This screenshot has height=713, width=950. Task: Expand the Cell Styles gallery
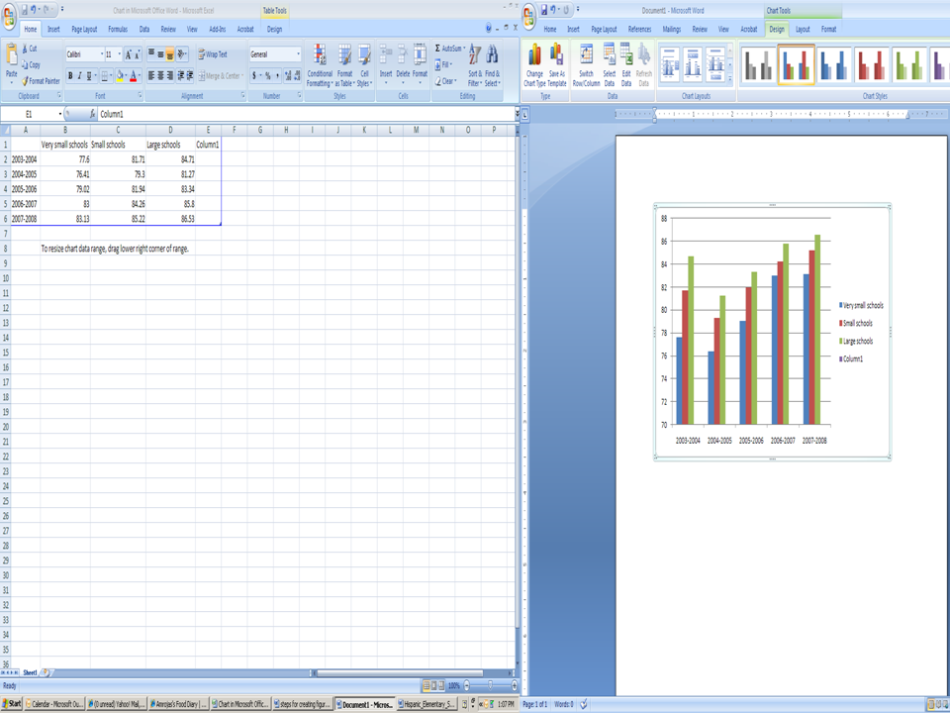point(364,65)
